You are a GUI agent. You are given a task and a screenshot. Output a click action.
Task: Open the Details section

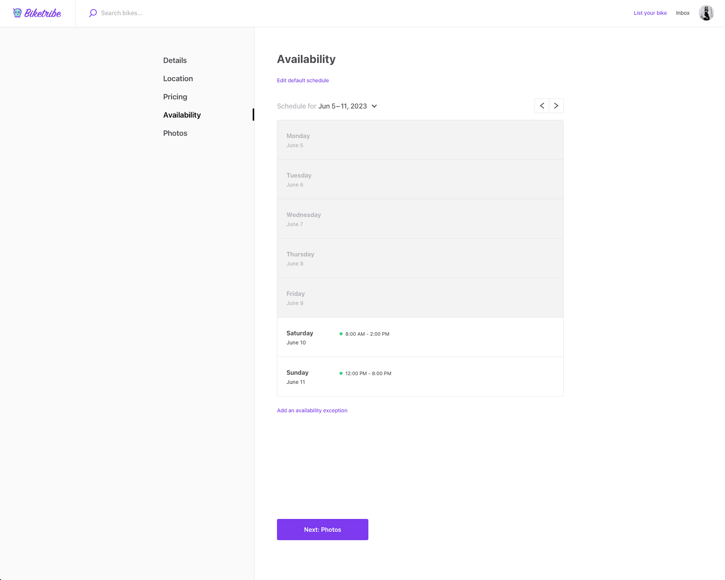pos(175,60)
